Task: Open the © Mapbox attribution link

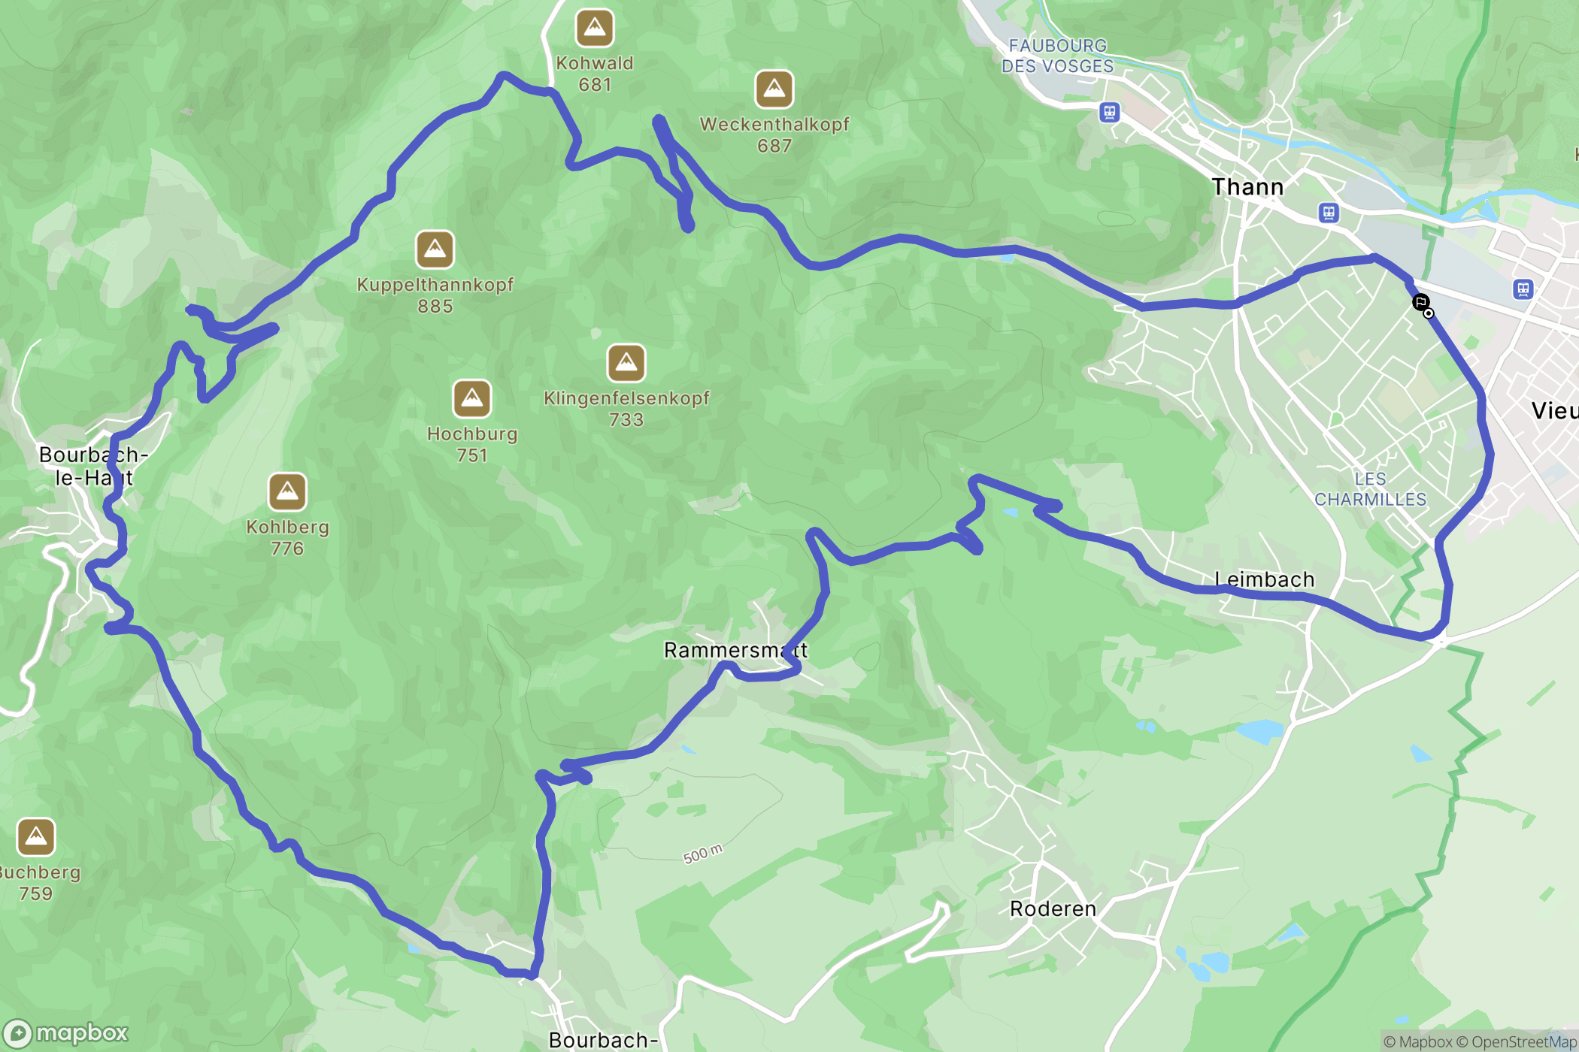Action: coord(1417,1041)
